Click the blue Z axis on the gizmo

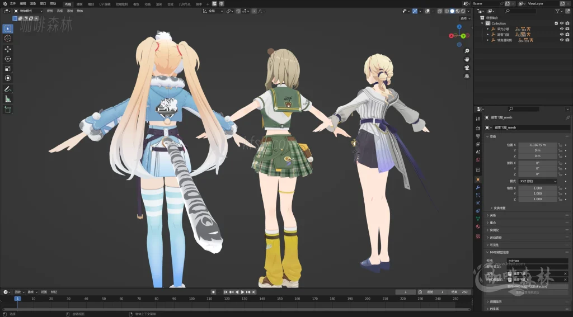459,27
